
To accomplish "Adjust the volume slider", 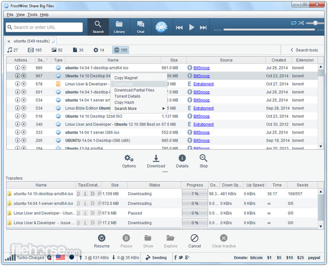I will (x=316, y=23).
